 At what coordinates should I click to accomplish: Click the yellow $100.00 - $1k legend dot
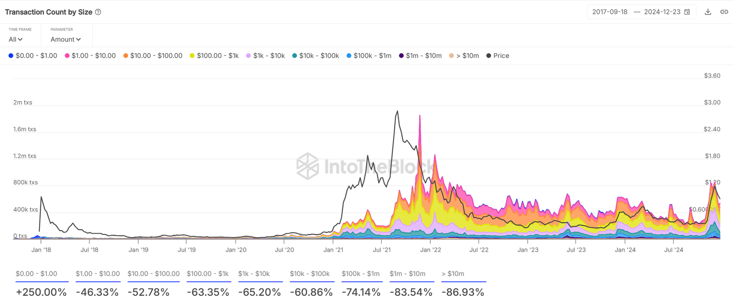coord(192,55)
